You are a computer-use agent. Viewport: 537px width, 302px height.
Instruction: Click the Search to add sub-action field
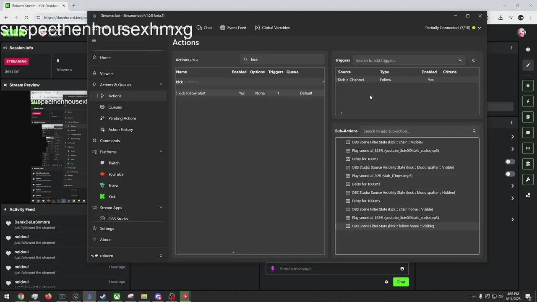pos(420,131)
